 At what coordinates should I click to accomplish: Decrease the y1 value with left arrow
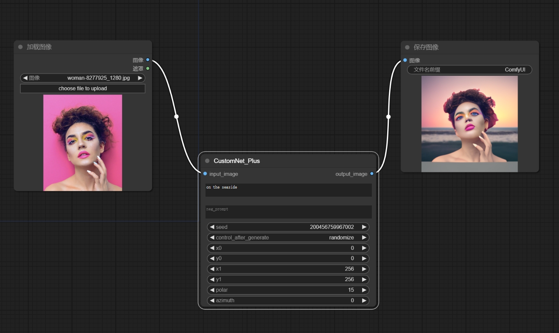[x=212, y=279]
